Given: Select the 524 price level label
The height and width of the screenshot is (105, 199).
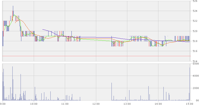Looking at the screenshot, I should (x=195, y=11).
